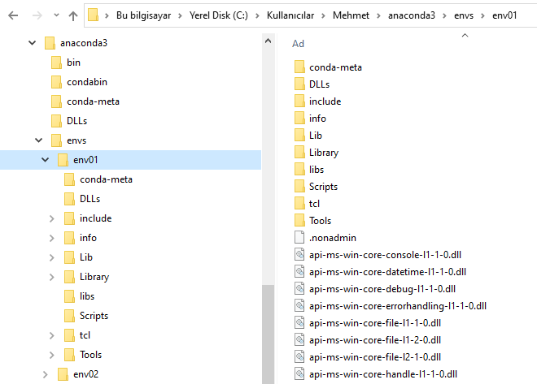Select the .nonadmin file icon
Viewport: 537px width, 384px height.
[299, 237]
